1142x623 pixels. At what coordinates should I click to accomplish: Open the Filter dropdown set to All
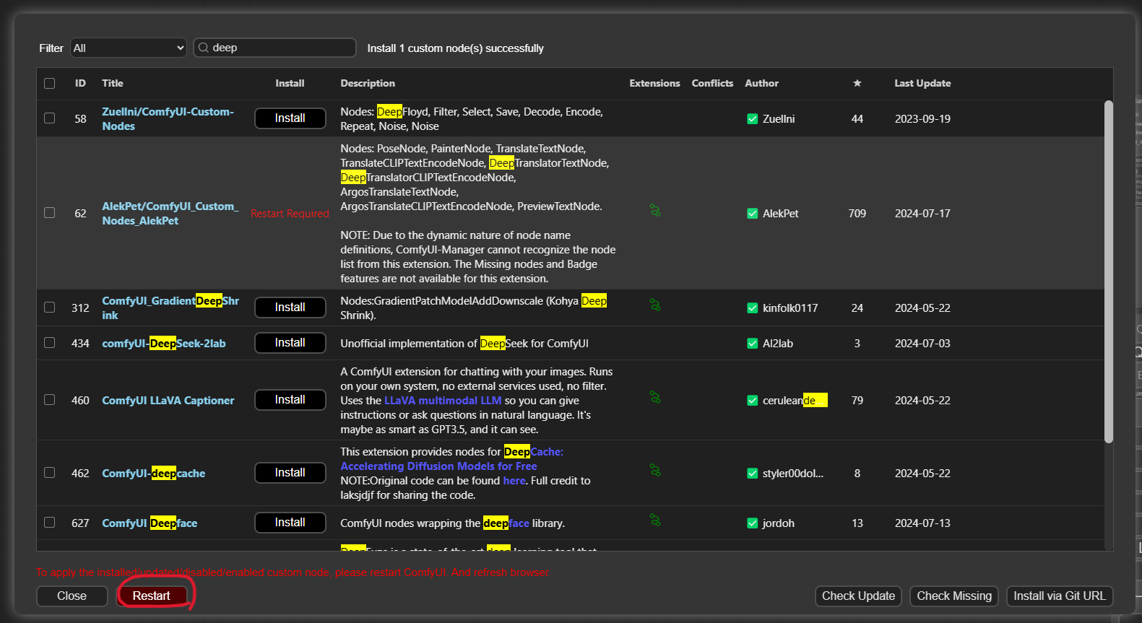point(129,48)
